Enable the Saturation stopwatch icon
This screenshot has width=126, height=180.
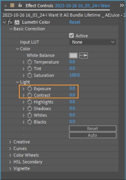[30, 75]
